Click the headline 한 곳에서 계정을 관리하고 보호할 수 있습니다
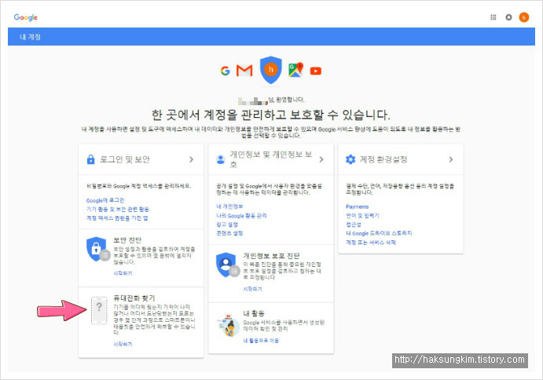 271,115
